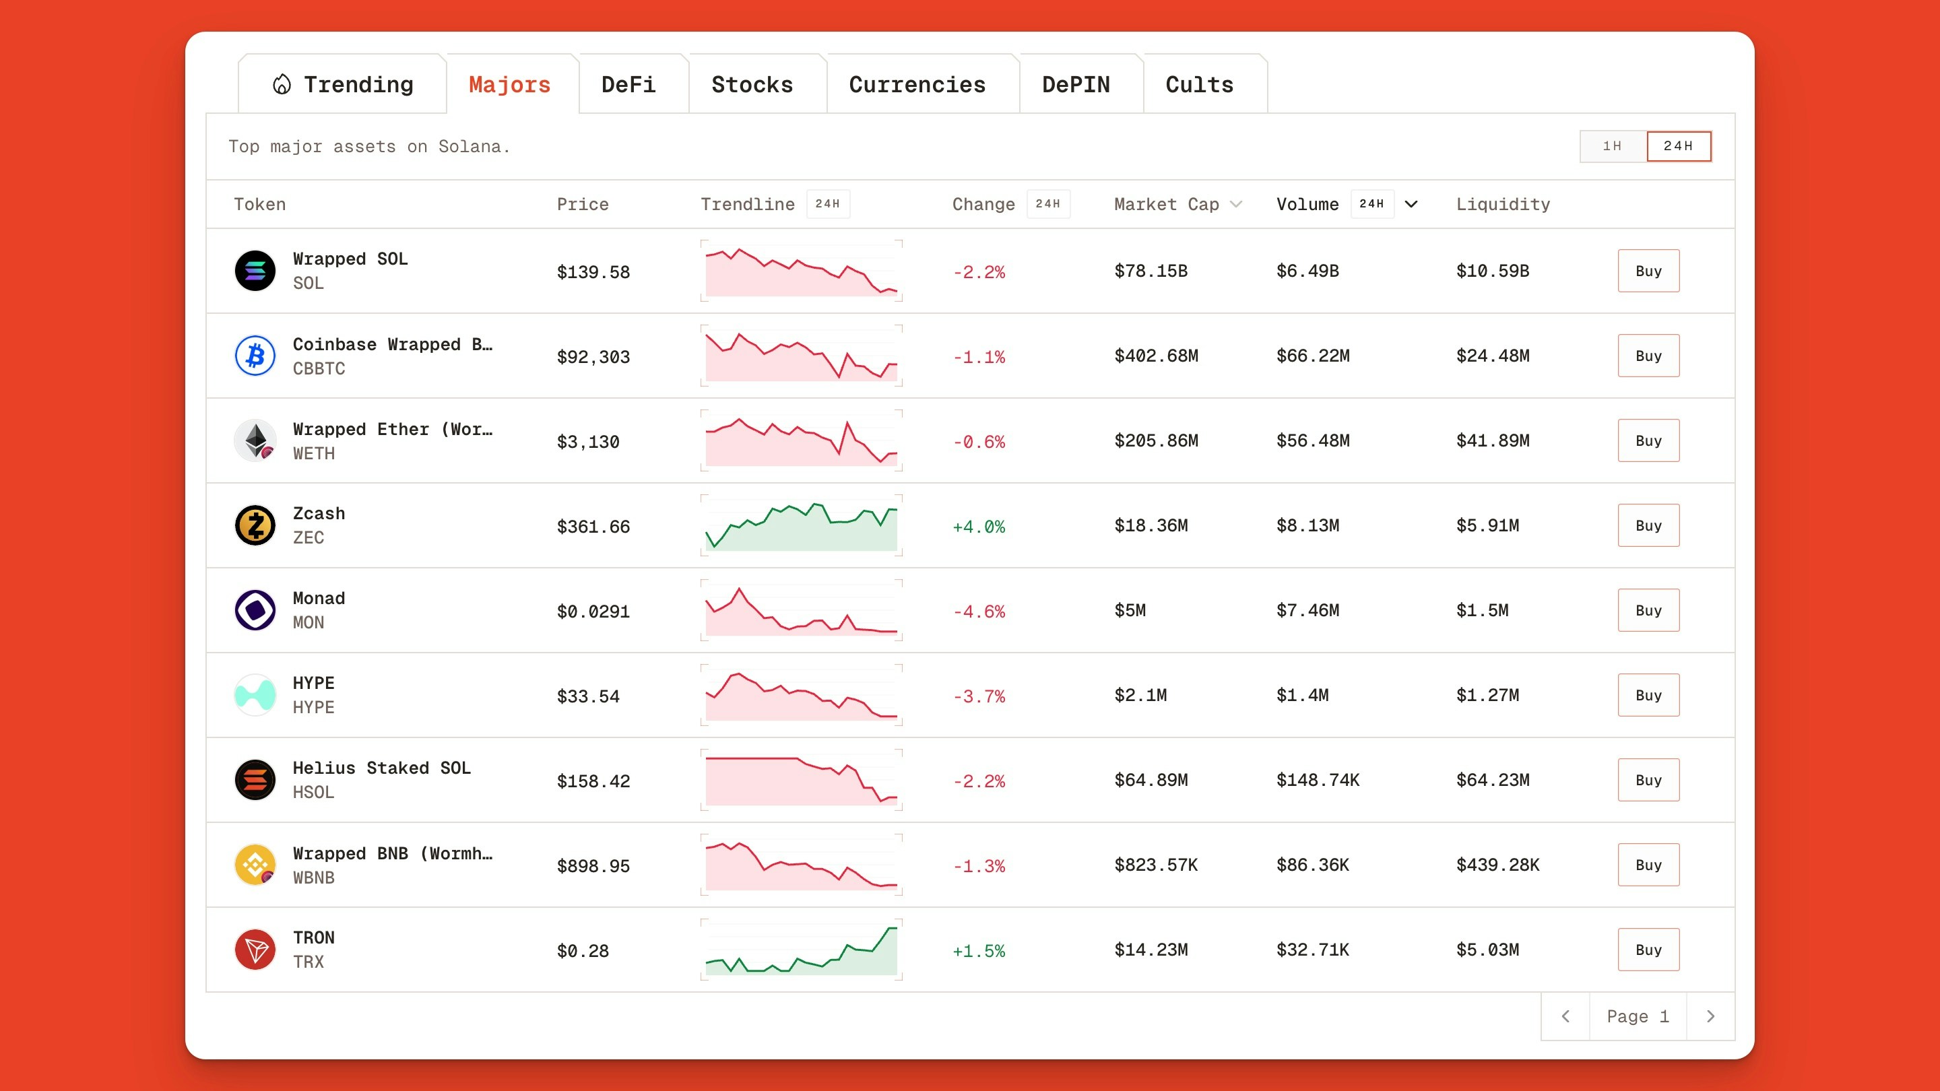Viewport: 1940px width, 1091px height.
Task: Select the HYPE token logo
Action: tap(255, 694)
